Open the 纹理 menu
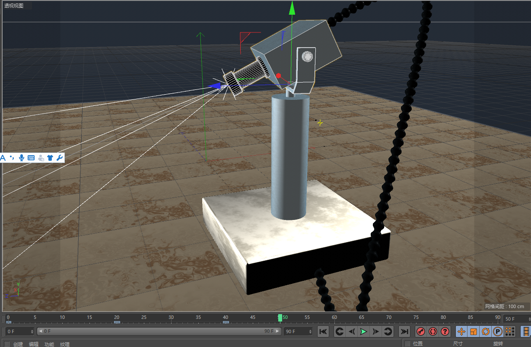 pyautogui.click(x=65, y=344)
